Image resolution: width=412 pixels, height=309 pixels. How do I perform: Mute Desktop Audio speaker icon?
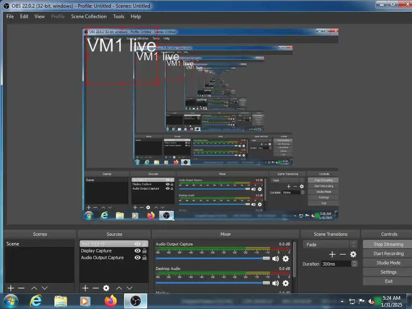point(275,283)
